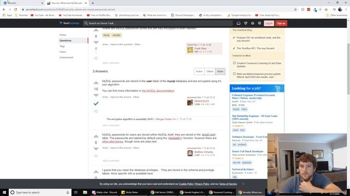Viewport: 350px width, 196px height.
Task: Open Frank Vilea's user avatar
Action: click(x=190, y=50)
